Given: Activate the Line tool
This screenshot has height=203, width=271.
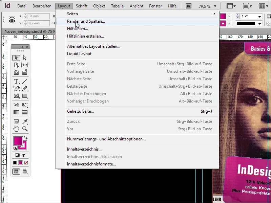Looking at the screenshot, I should click(25, 81).
